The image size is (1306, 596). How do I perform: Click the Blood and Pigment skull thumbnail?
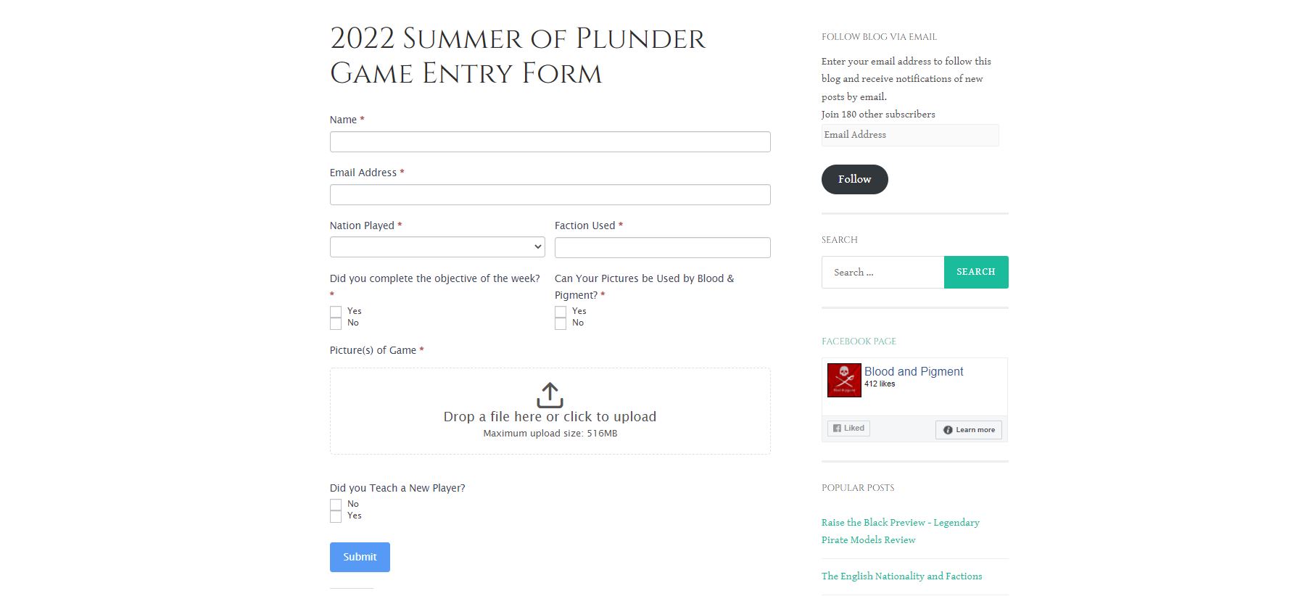pyautogui.click(x=844, y=380)
